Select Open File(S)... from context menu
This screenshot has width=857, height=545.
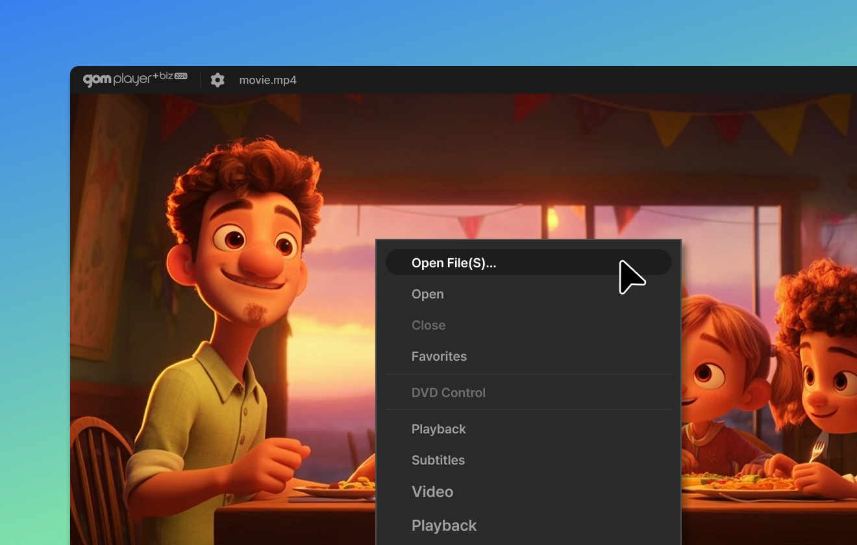point(454,263)
